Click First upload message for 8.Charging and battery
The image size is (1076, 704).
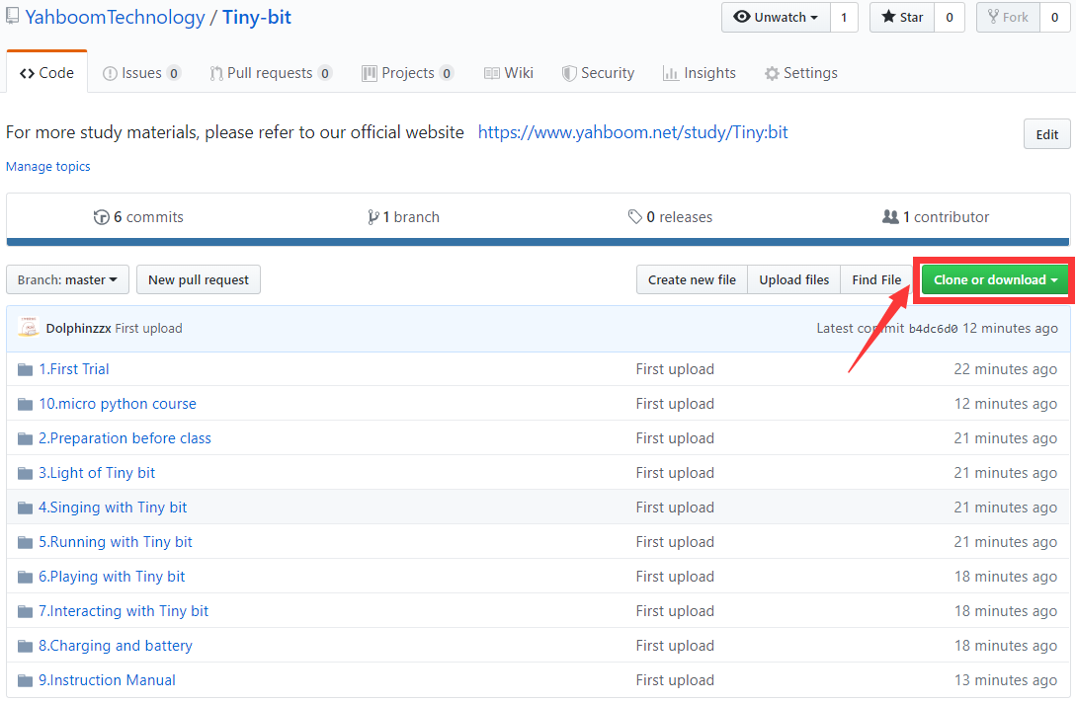[675, 646]
